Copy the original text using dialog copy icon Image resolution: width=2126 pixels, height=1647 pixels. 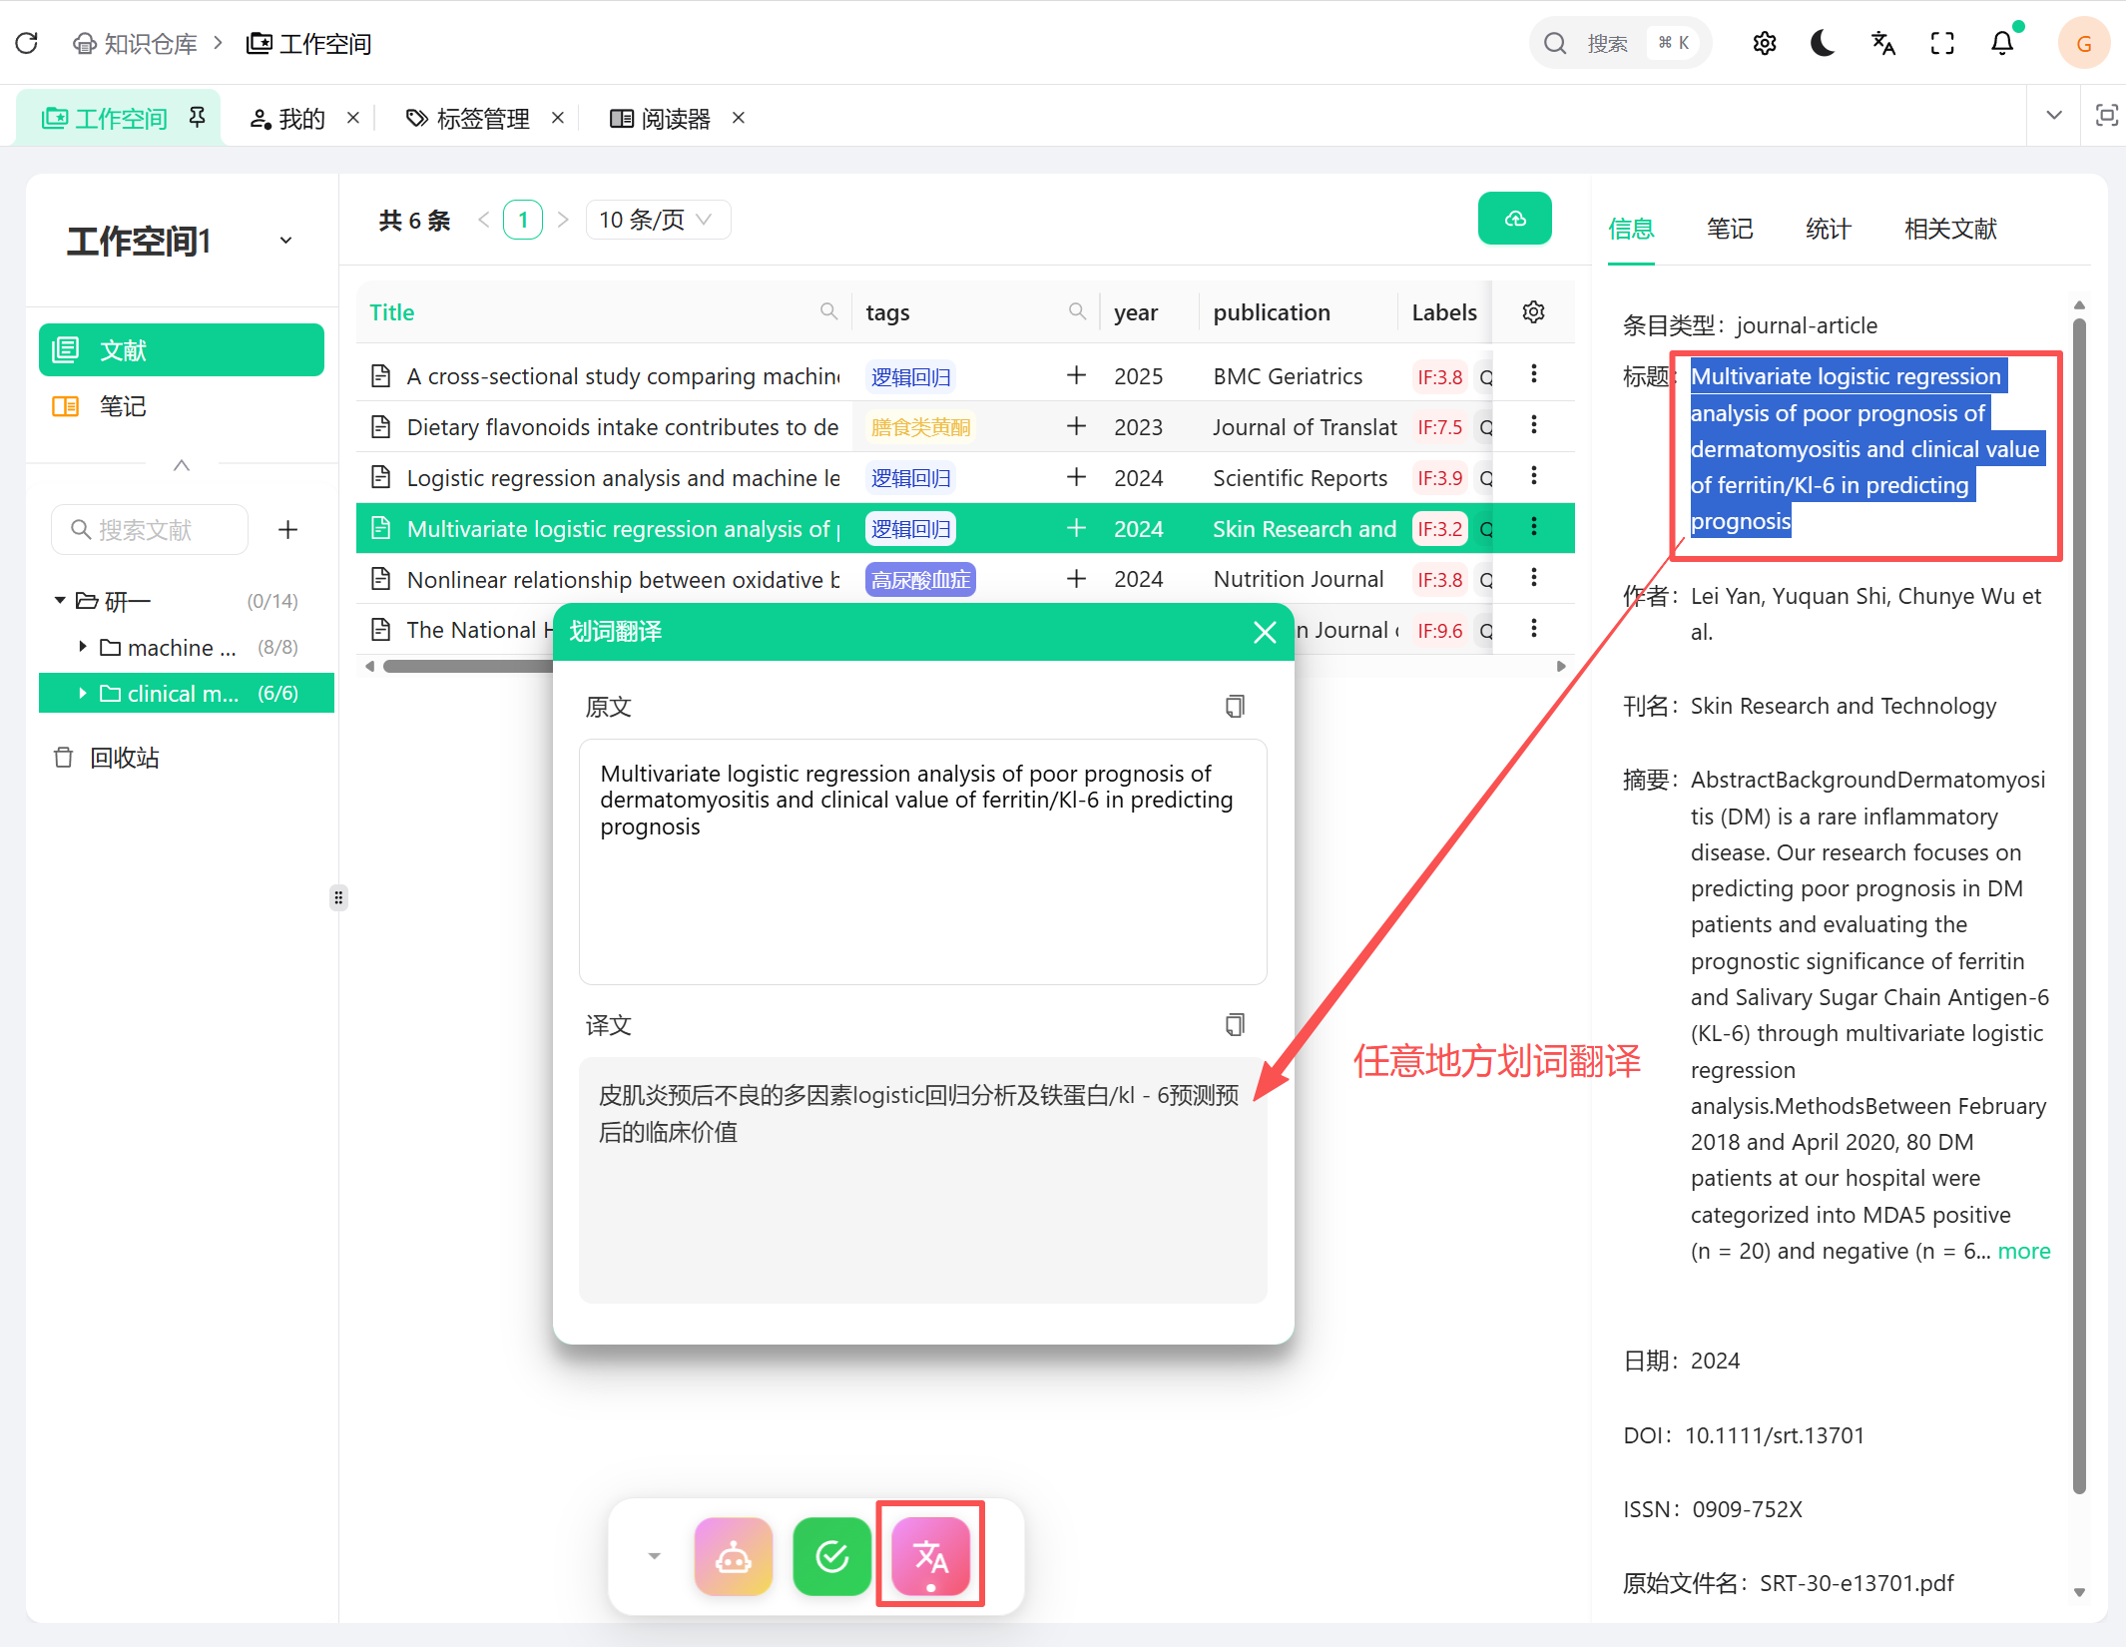[x=1235, y=706]
